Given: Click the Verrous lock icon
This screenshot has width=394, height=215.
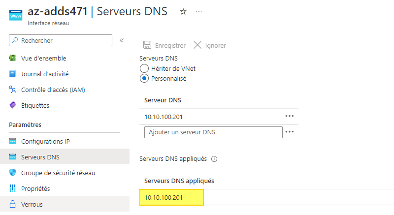Looking at the screenshot, I should 13,204.
